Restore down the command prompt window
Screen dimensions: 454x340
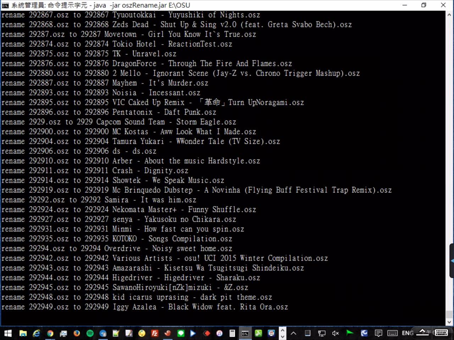pyautogui.click(x=424, y=5)
